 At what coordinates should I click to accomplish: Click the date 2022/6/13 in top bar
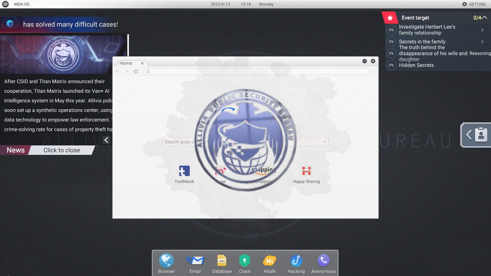point(220,4)
